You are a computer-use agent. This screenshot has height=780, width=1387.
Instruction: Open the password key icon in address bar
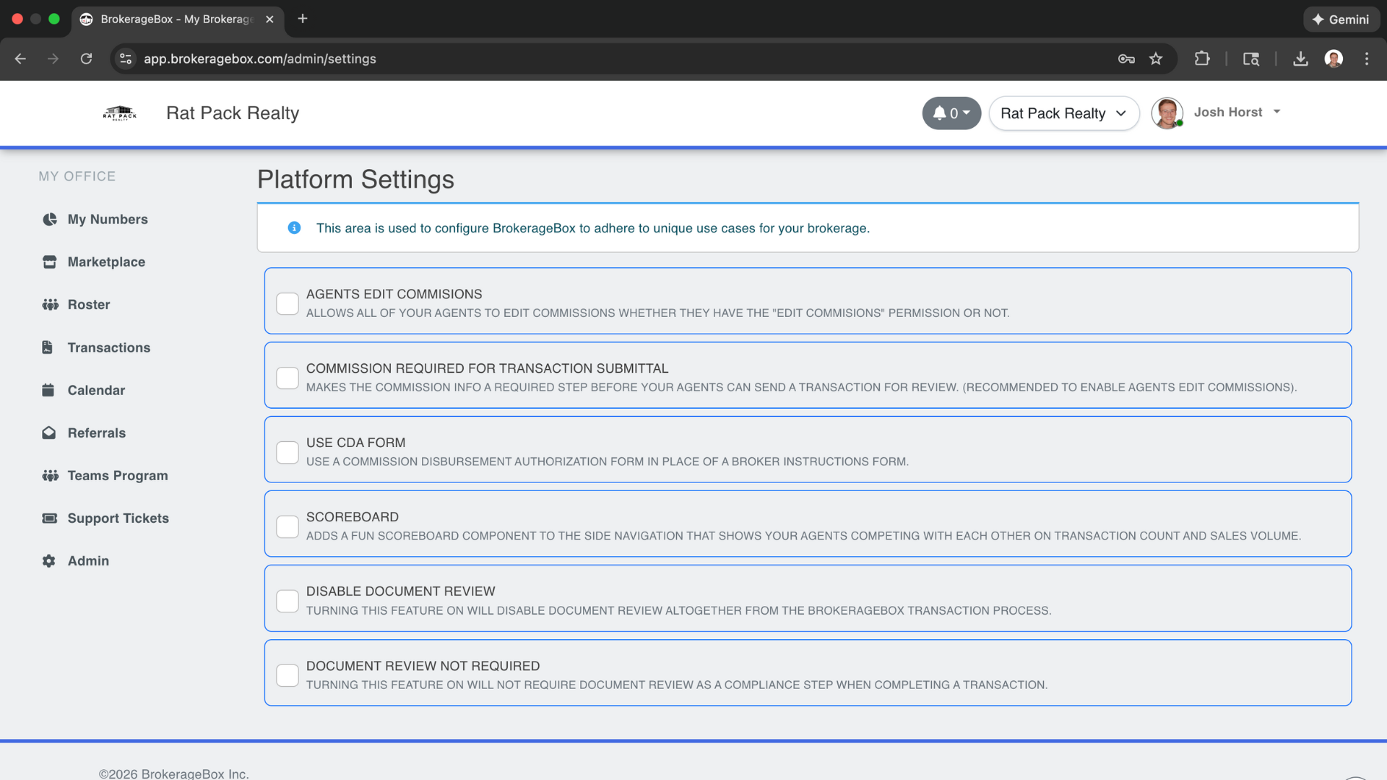[x=1126, y=58]
